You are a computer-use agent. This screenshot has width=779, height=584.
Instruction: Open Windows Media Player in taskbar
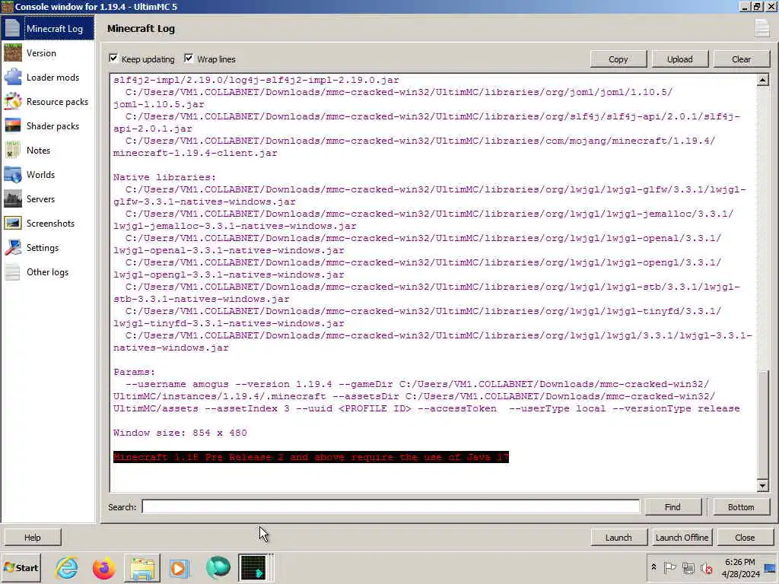pyautogui.click(x=180, y=567)
